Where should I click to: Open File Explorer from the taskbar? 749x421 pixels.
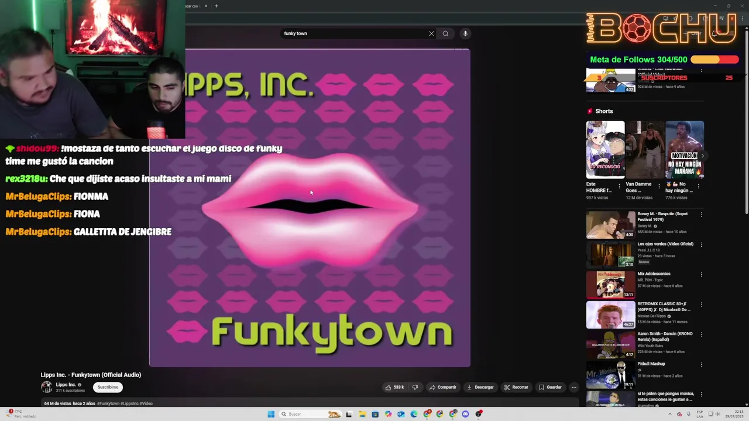click(x=362, y=414)
